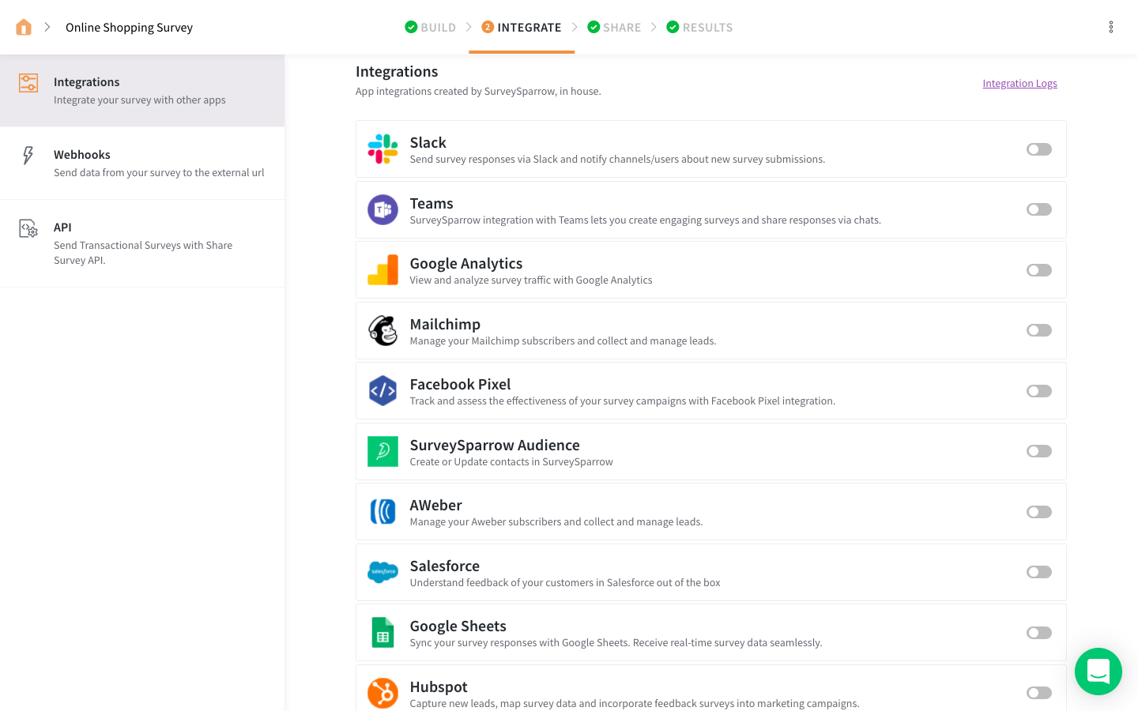Viewport: 1138px width, 711px height.
Task: Click the Google Sheets title text
Action: click(x=458, y=626)
